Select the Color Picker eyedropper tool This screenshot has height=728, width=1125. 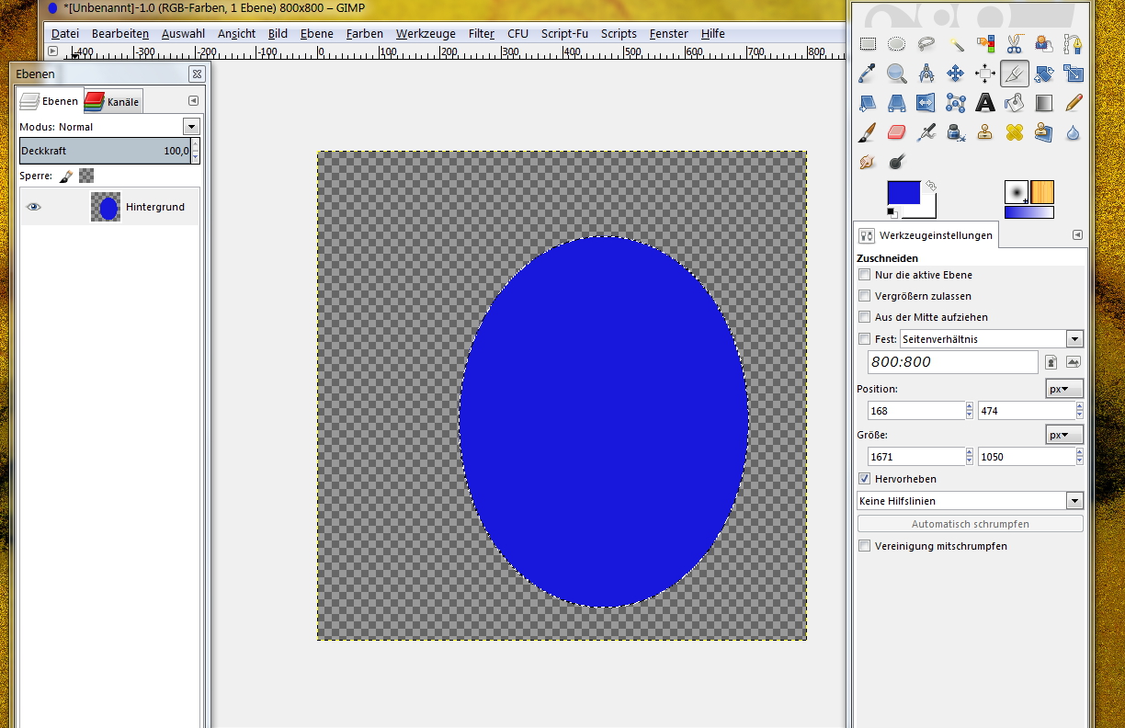(x=868, y=74)
